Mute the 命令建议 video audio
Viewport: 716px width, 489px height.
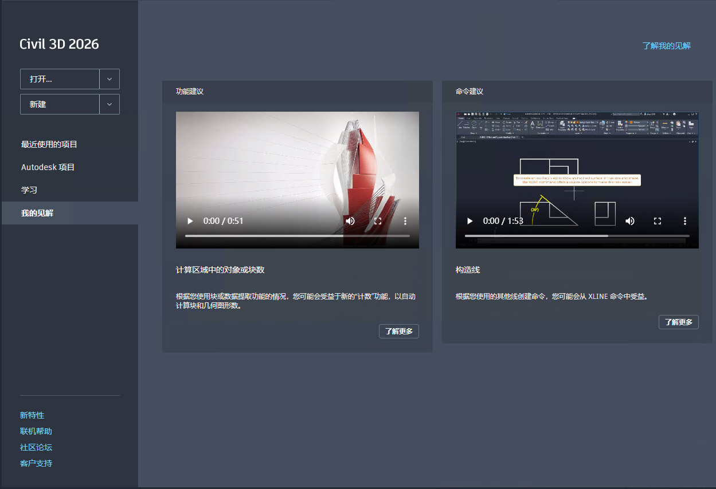pos(630,221)
